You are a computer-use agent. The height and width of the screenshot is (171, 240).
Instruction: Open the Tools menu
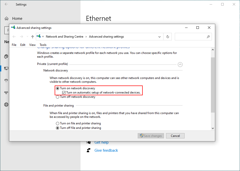point(43,45)
